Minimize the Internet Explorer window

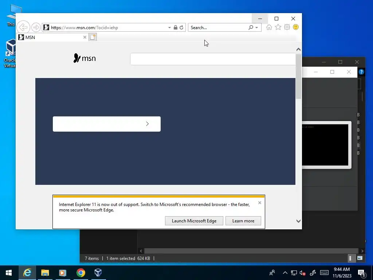pyautogui.click(x=260, y=19)
